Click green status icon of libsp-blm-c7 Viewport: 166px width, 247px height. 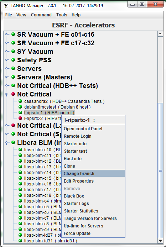[x=20, y=218]
